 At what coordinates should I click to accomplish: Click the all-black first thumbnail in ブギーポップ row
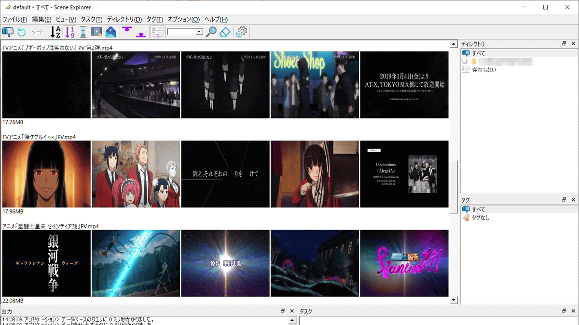point(46,85)
